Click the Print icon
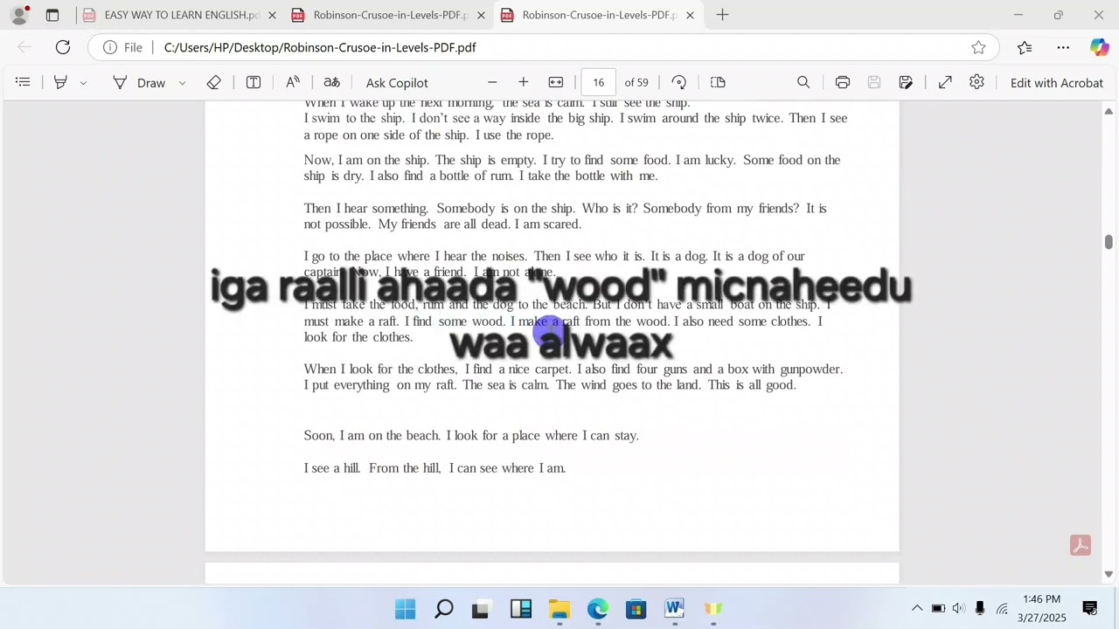 pyautogui.click(x=843, y=82)
